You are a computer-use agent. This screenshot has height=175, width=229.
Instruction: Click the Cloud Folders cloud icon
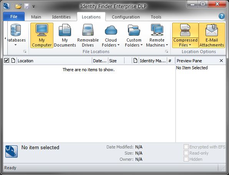(x=111, y=30)
